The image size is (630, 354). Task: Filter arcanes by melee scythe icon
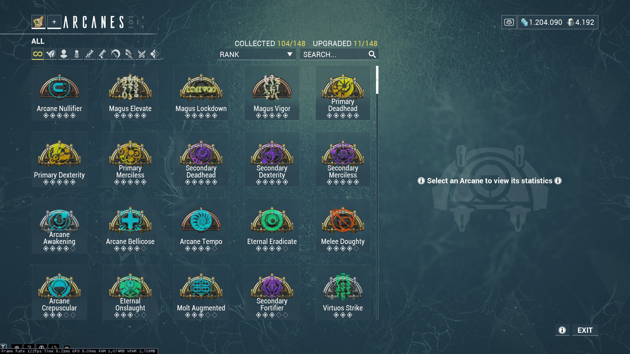(116, 54)
